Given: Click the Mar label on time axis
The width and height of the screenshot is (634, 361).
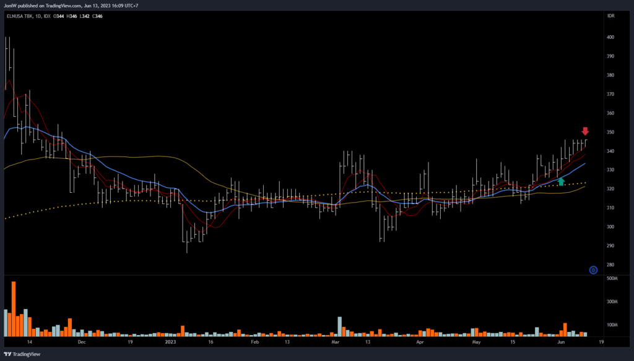Looking at the screenshot, I should click(336, 341).
